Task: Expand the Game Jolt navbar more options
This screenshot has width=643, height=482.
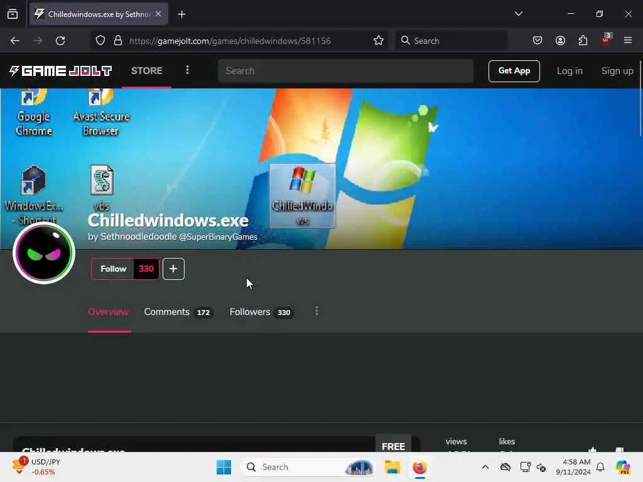Action: pyautogui.click(x=187, y=70)
